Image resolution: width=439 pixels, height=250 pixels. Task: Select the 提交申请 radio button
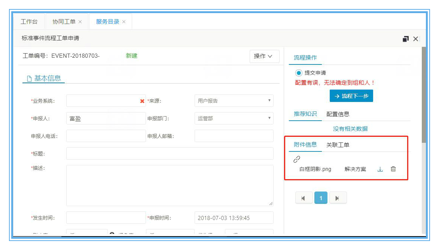point(299,73)
